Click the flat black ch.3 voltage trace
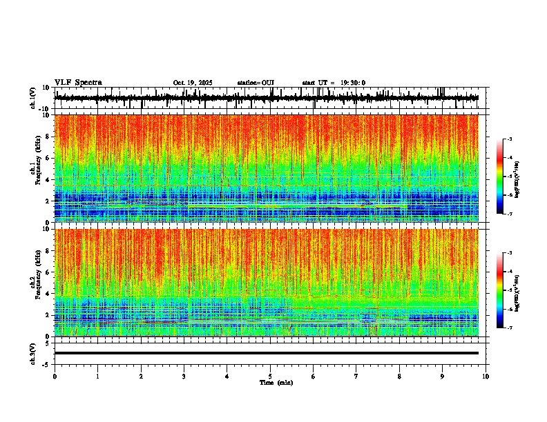The width and height of the screenshot is (547, 422). coord(266,353)
